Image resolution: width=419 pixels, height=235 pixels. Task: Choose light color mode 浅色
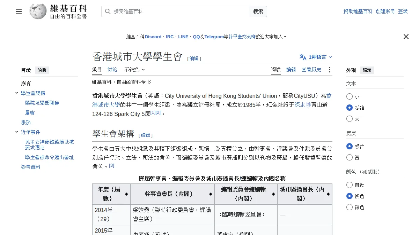tap(350, 196)
